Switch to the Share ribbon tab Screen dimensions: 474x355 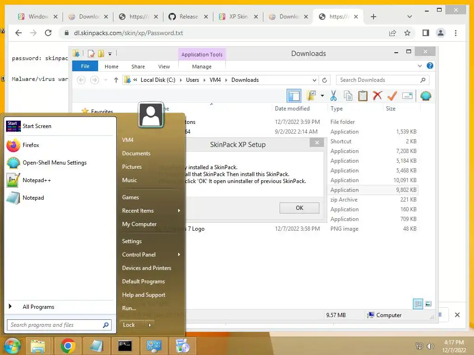(x=138, y=67)
